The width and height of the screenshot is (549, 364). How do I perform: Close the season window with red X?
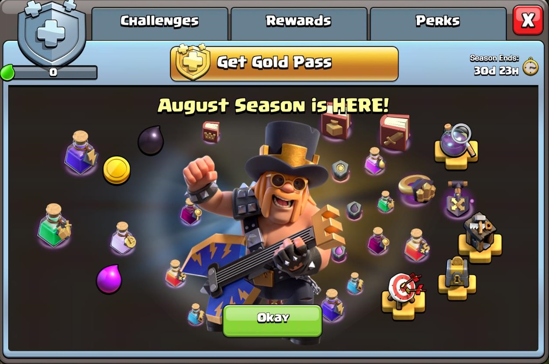point(528,20)
